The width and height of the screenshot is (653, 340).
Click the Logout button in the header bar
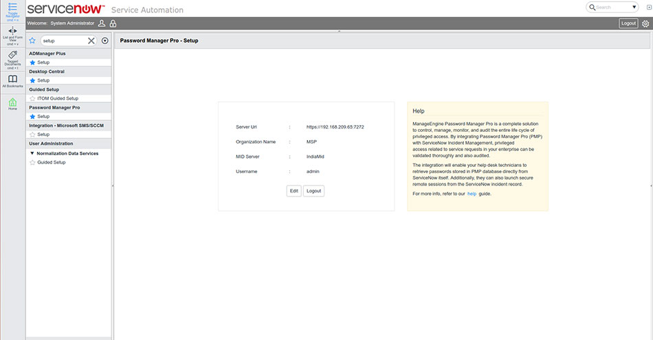[x=628, y=23]
